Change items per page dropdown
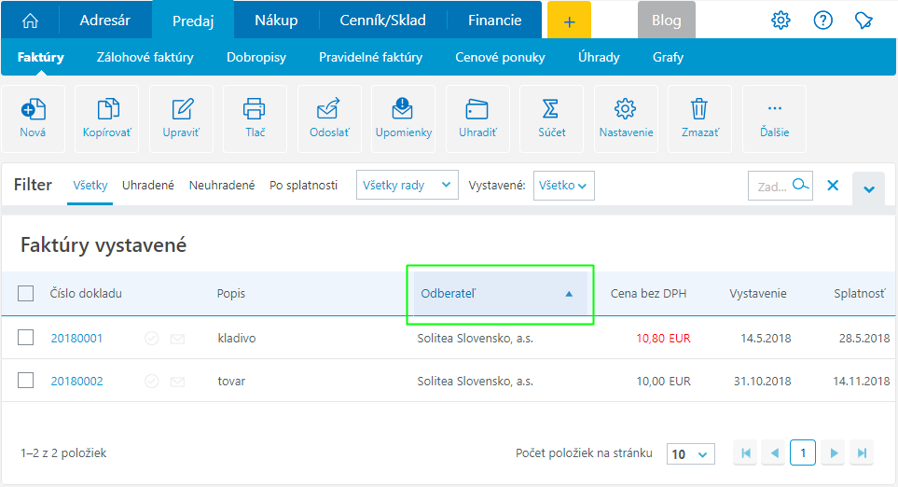Viewport: 898px width, 487px height. click(x=690, y=454)
